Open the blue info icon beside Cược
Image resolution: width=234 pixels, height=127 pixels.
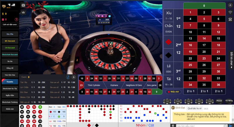pos(68,77)
